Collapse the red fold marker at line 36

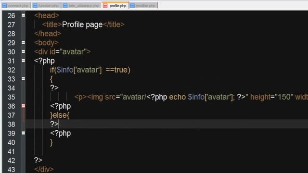[x=23, y=106]
